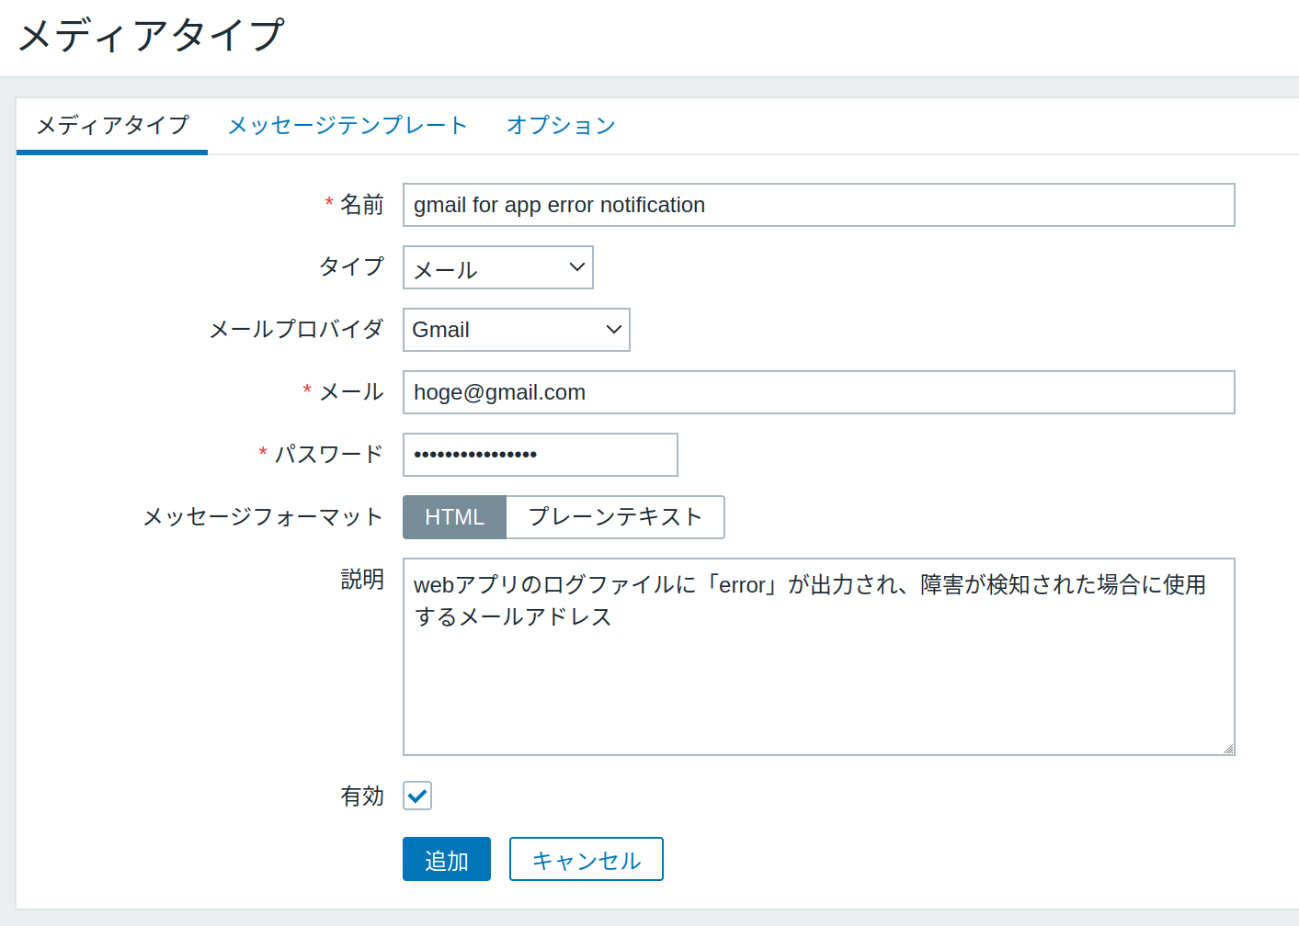This screenshot has width=1299, height=926.
Task: Open the タイプ dropdown showing メール
Action: click(x=497, y=267)
